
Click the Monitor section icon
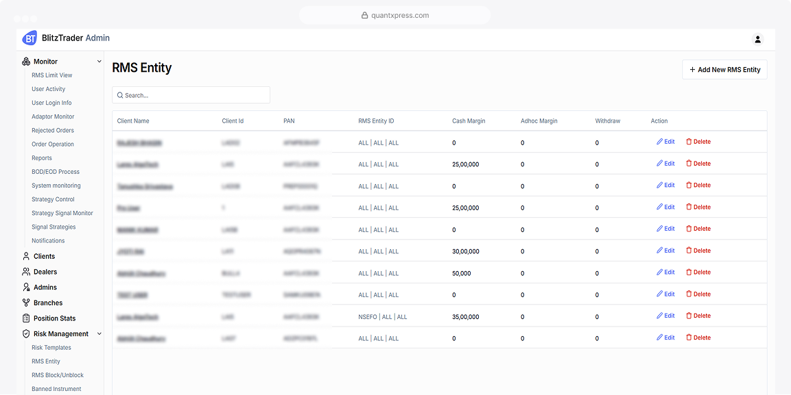26,62
